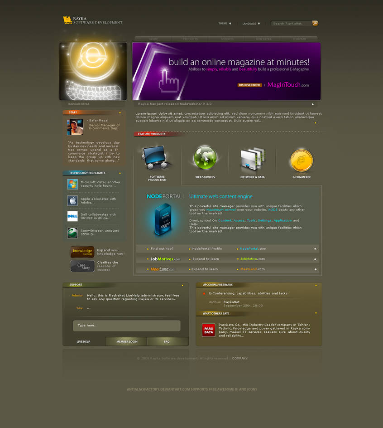Screen dimensions: 383x428
Task: Click the 'maximum control' highlighted link
Action: [221, 210]
